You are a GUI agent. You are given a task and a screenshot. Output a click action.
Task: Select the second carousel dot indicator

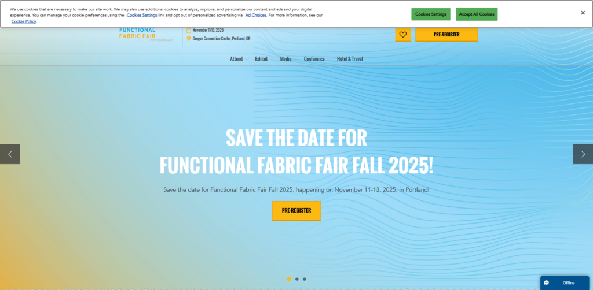click(x=297, y=279)
